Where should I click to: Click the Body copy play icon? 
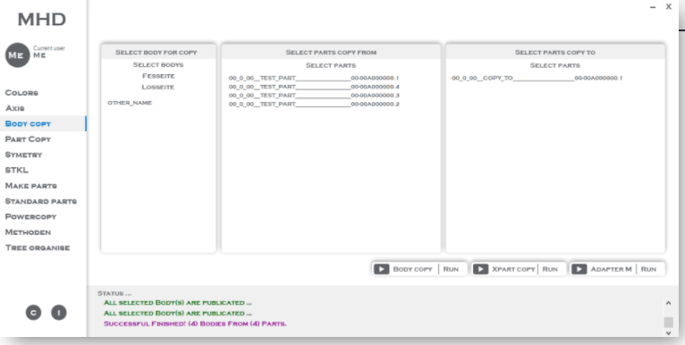pyautogui.click(x=381, y=269)
